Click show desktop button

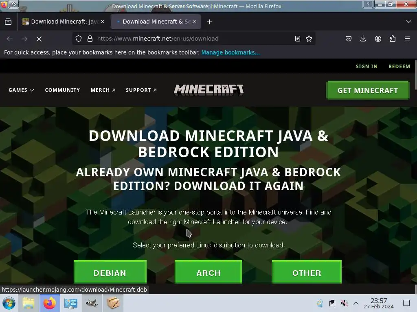coord(406,303)
